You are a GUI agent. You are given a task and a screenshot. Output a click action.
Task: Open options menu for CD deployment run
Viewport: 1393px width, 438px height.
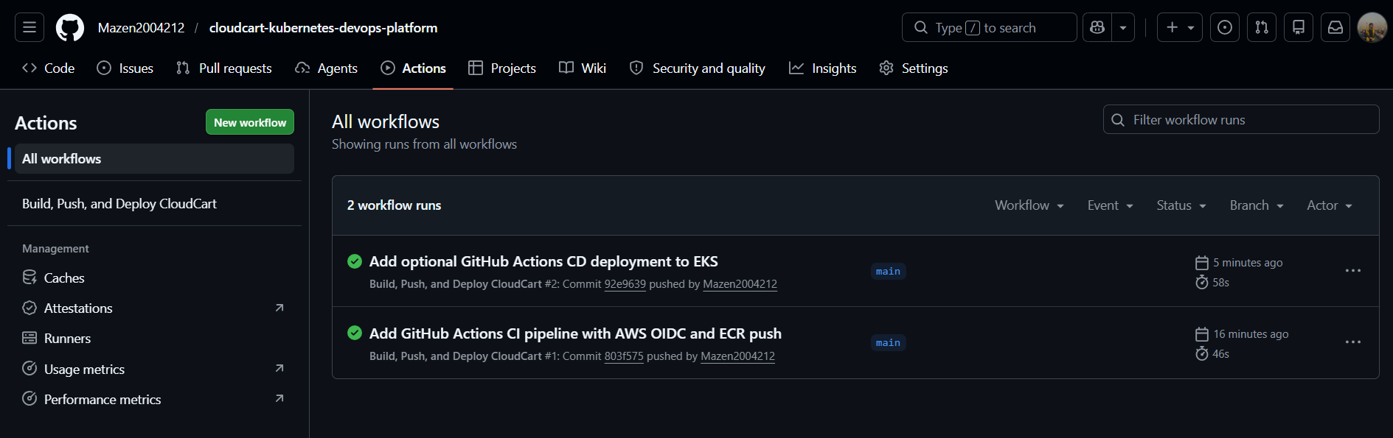coord(1353,271)
